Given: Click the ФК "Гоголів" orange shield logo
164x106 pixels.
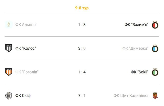Looking at the screenshot, I should pyautogui.click(x=9, y=72).
